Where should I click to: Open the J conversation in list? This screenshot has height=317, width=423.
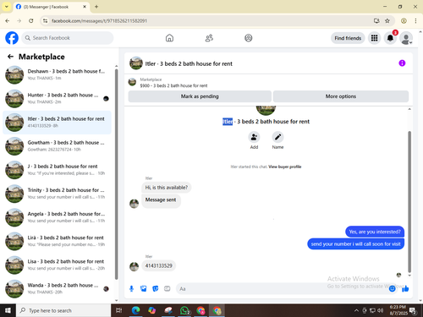pyautogui.click(x=58, y=170)
